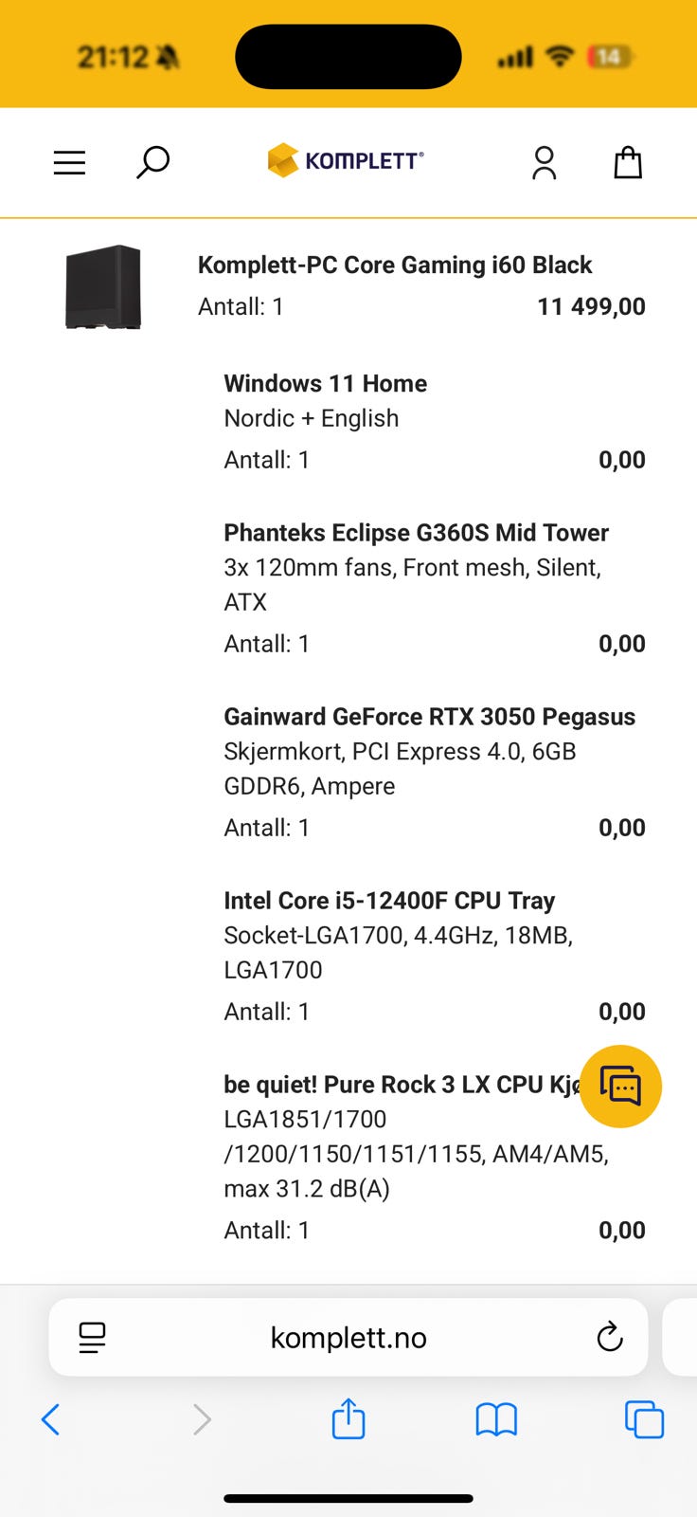Open Safari bookmarks book icon
Viewport: 697px width, 1517px height.
tap(496, 1419)
